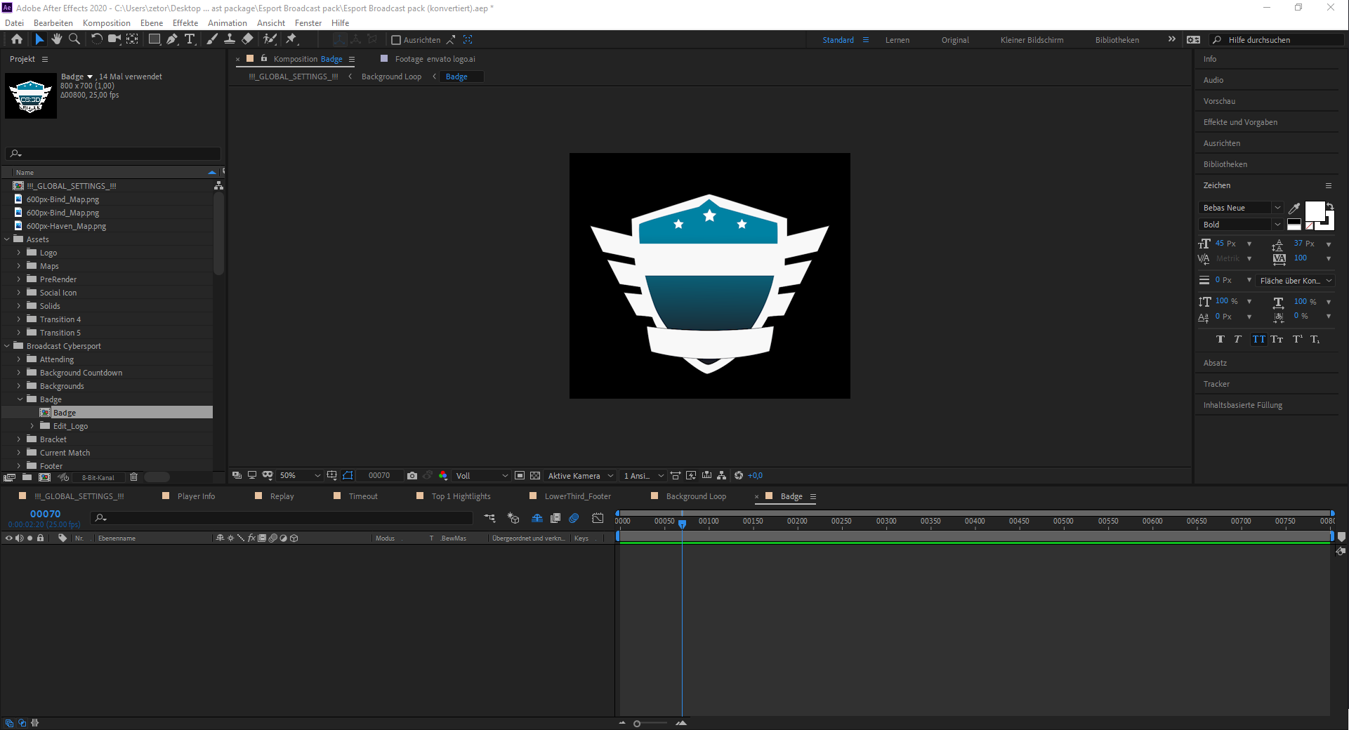Click the reset exposure icon
Viewport: 1349px width, 730px height.
pos(739,475)
